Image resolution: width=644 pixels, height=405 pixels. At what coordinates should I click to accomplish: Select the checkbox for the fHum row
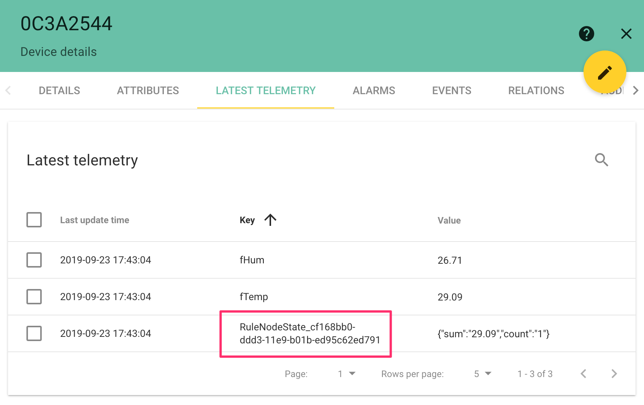34,260
